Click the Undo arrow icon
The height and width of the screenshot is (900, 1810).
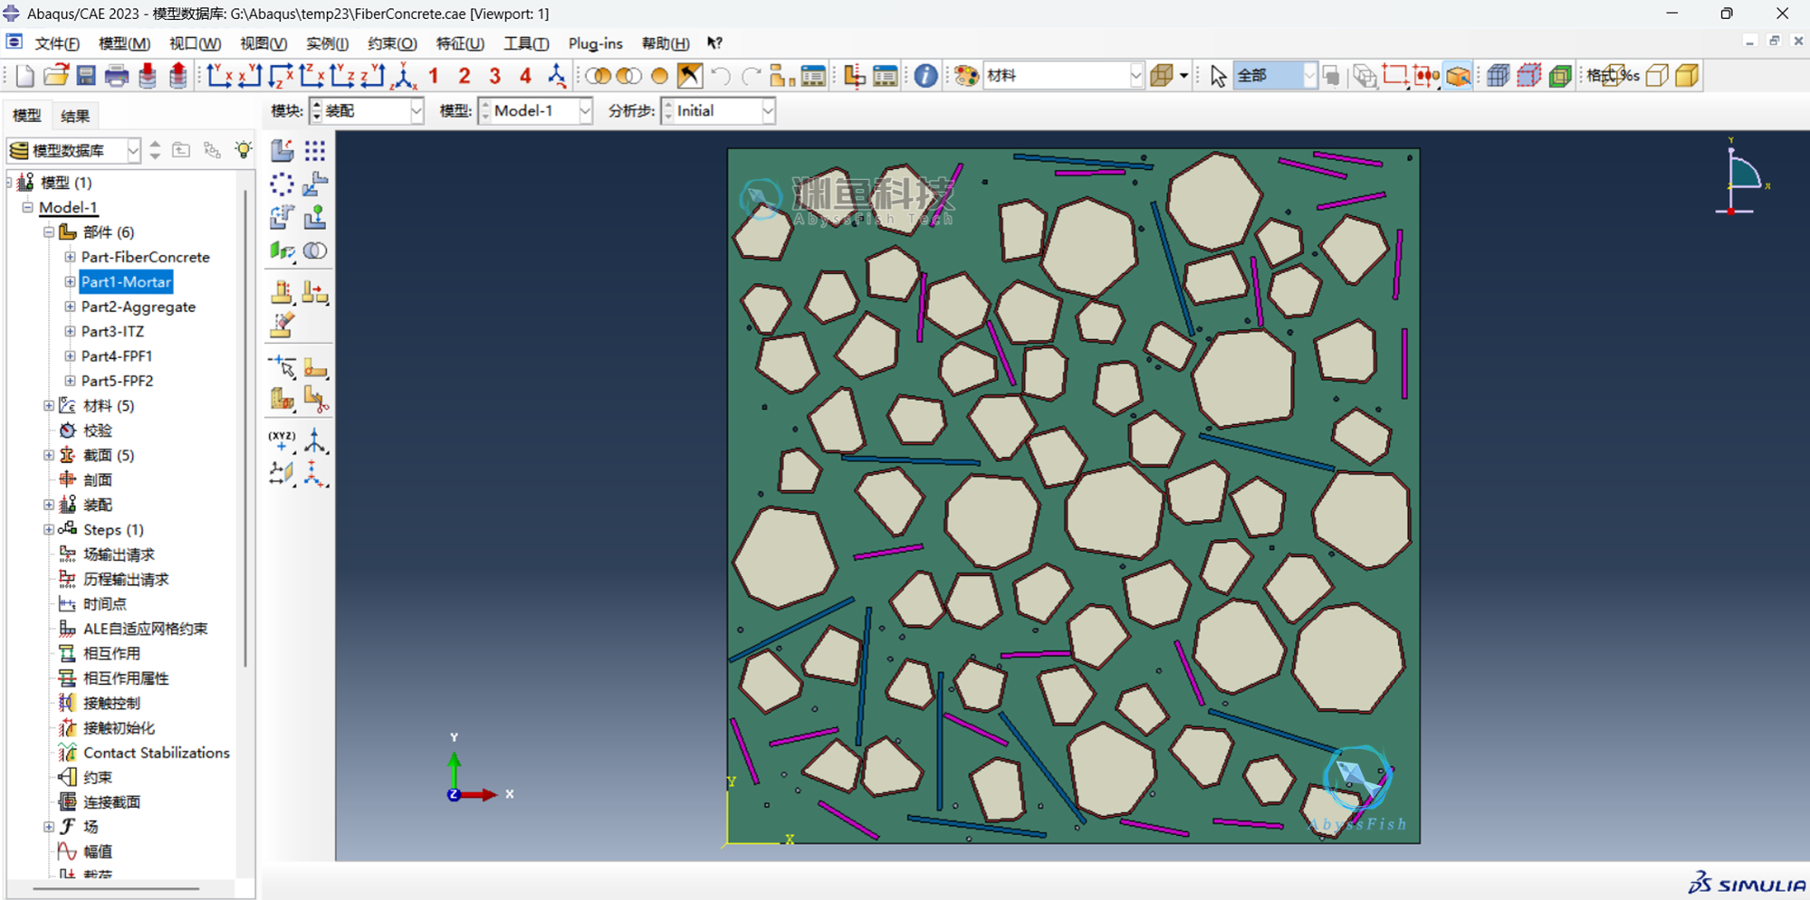[721, 76]
